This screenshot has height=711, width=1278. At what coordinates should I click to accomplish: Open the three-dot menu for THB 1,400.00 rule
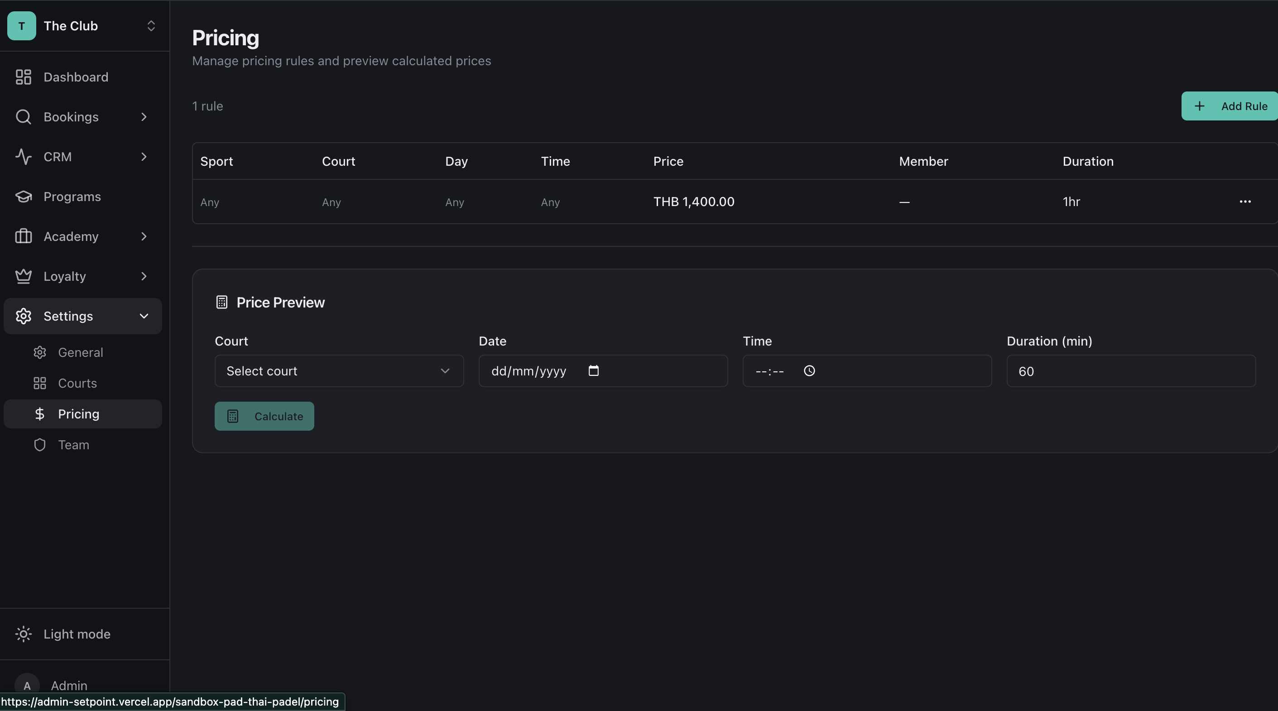click(1245, 202)
